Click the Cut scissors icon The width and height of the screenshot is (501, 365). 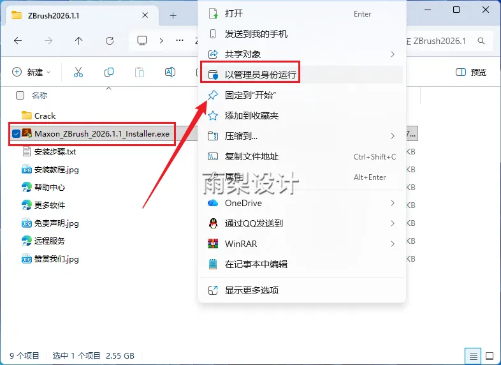pyautogui.click(x=78, y=72)
